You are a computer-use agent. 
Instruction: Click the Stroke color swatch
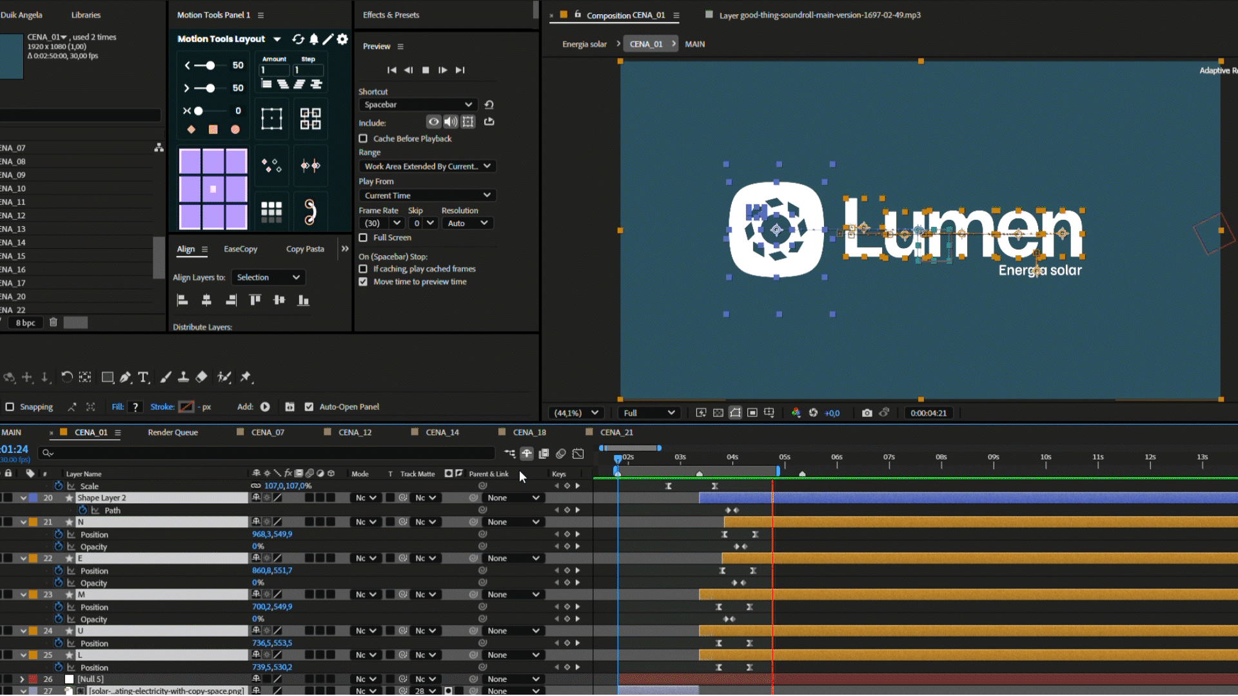[186, 407]
